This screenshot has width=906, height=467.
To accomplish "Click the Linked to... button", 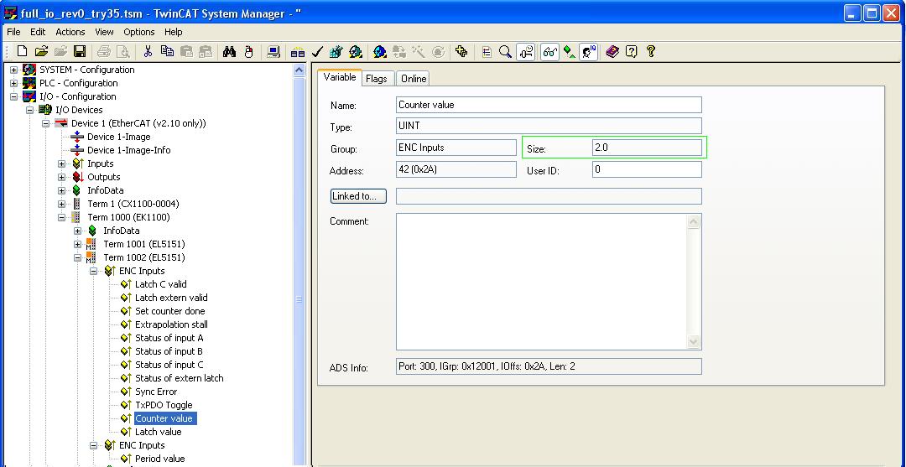I will 358,196.
